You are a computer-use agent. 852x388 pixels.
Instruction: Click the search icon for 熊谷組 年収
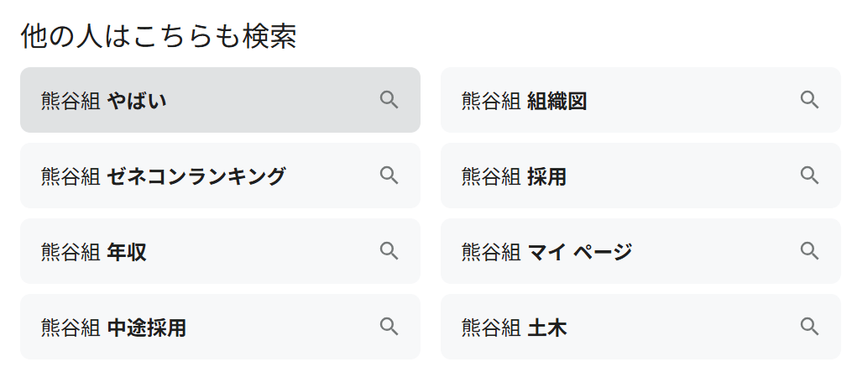(x=389, y=251)
